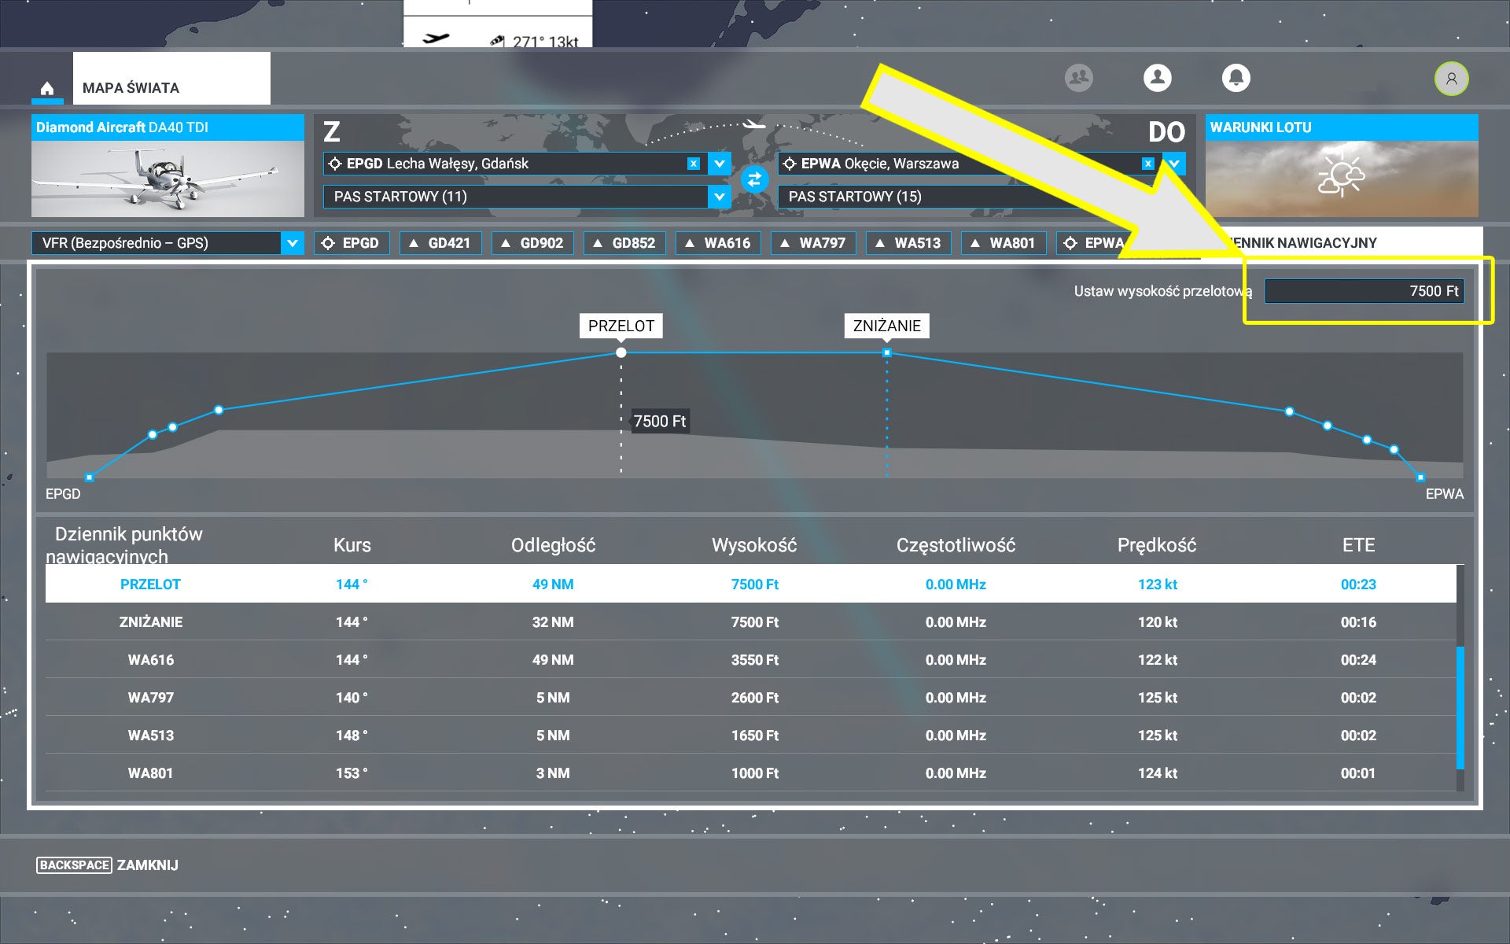Clear the EPGD departure airport
The width and height of the screenshot is (1510, 944).
(693, 164)
